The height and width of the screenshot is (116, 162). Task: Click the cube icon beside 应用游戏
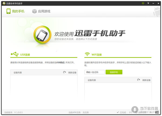pos(34,11)
